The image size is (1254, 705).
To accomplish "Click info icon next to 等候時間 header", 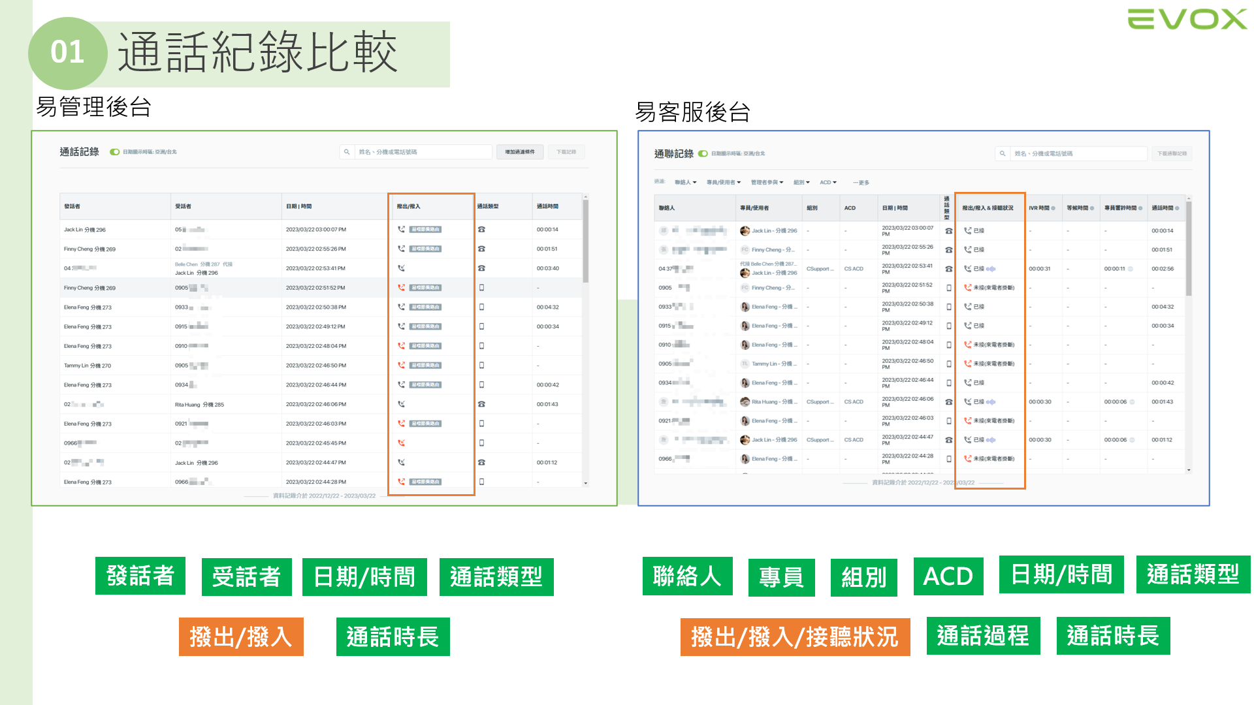I will click(1092, 208).
